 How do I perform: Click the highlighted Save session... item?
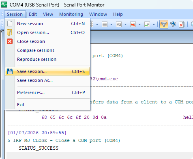point(47,71)
